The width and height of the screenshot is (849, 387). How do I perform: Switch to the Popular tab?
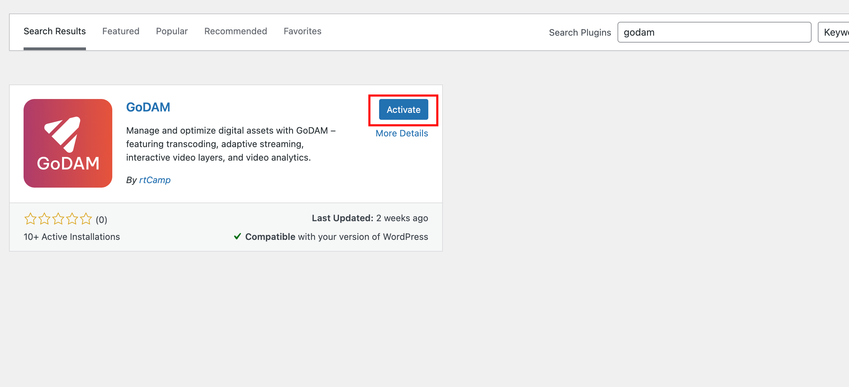click(x=172, y=31)
